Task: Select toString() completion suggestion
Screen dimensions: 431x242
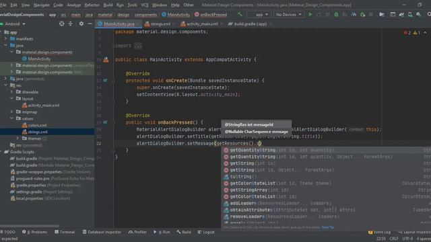Action: [x=326, y=177]
